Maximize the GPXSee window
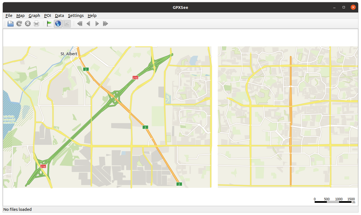The width and height of the screenshot is (361, 215). 344,7
